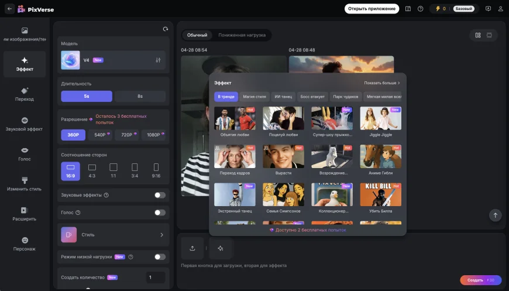Open the help question mark icon

[x=420, y=9]
